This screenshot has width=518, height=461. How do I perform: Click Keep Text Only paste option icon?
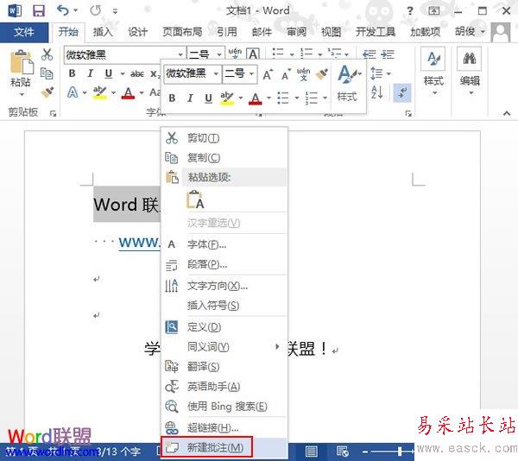[x=195, y=199]
